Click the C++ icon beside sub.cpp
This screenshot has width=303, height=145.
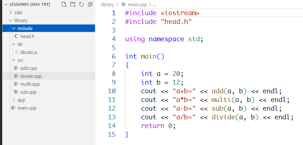pos(16,92)
